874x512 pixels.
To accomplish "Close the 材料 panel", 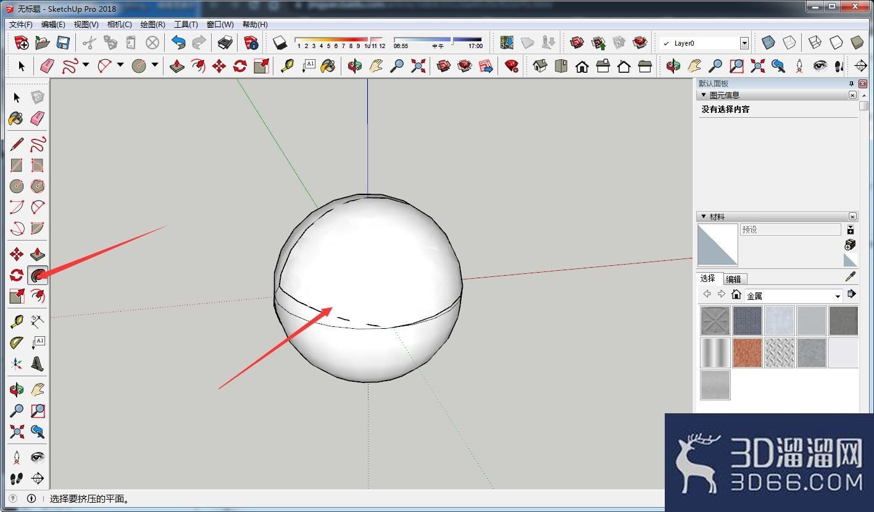I will pyautogui.click(x=852, y=217).
